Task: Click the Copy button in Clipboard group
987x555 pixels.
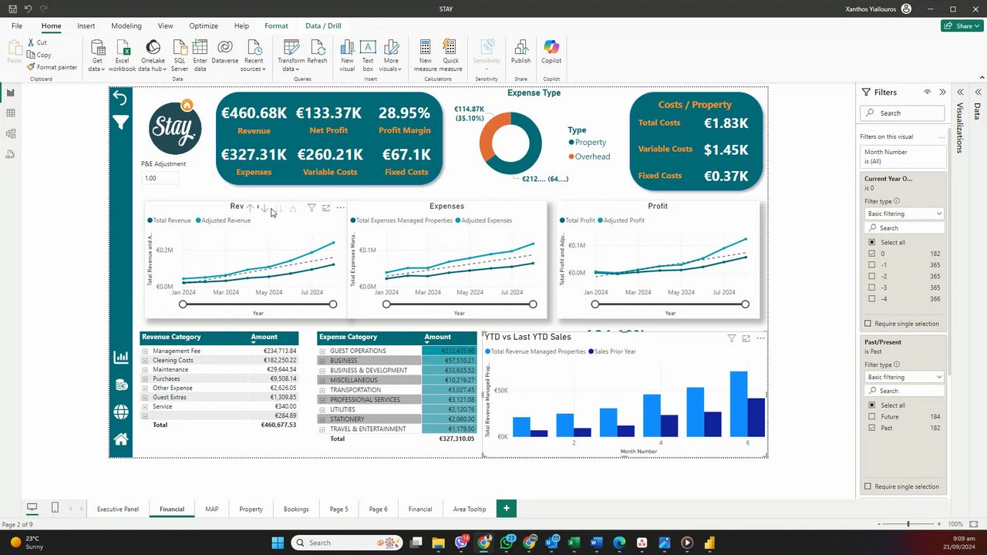Action: 39,55
